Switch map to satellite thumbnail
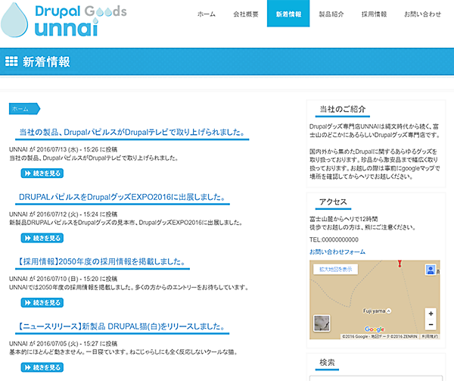The image size is (454, 381). 322,323
